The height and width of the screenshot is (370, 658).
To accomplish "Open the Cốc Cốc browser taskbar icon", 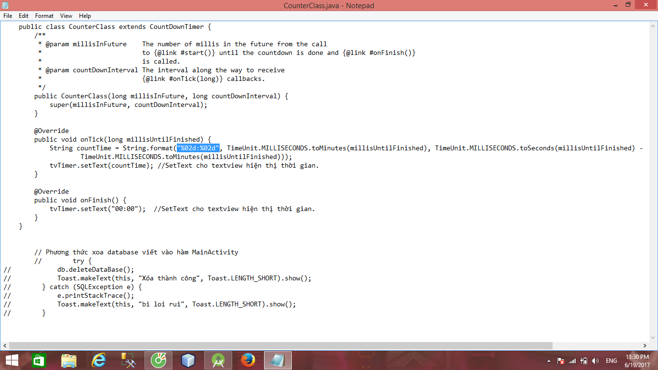I will coord(158,360).
